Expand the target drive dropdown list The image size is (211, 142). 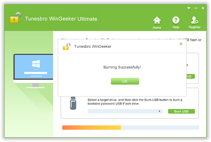coord(159,111)
